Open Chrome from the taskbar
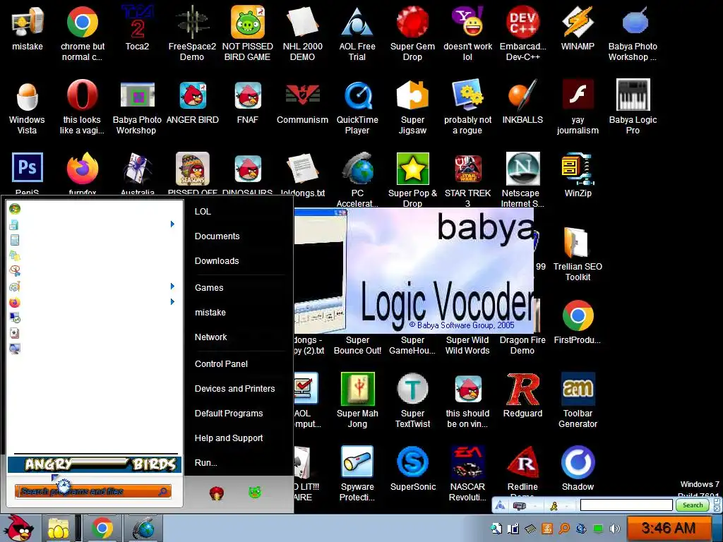Viewport: 723px width, 542px height. click(x=102, y=528)
